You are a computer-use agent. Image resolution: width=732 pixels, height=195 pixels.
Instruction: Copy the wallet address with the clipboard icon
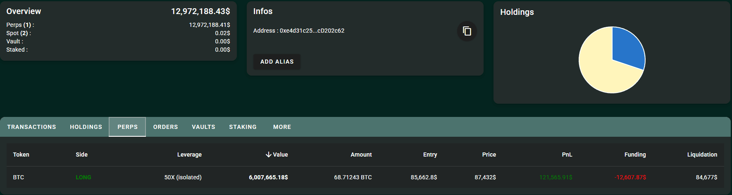pos(467,31)
